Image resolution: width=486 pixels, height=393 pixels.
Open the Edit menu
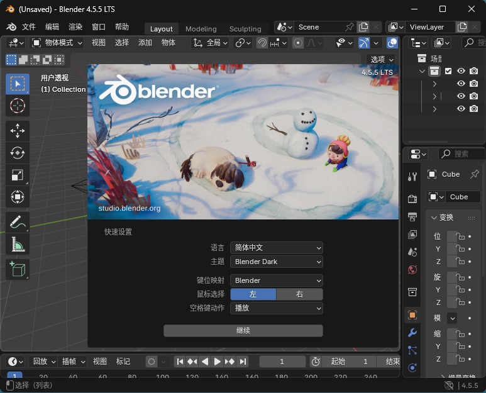pyautogui.click(x=52, y=27)
